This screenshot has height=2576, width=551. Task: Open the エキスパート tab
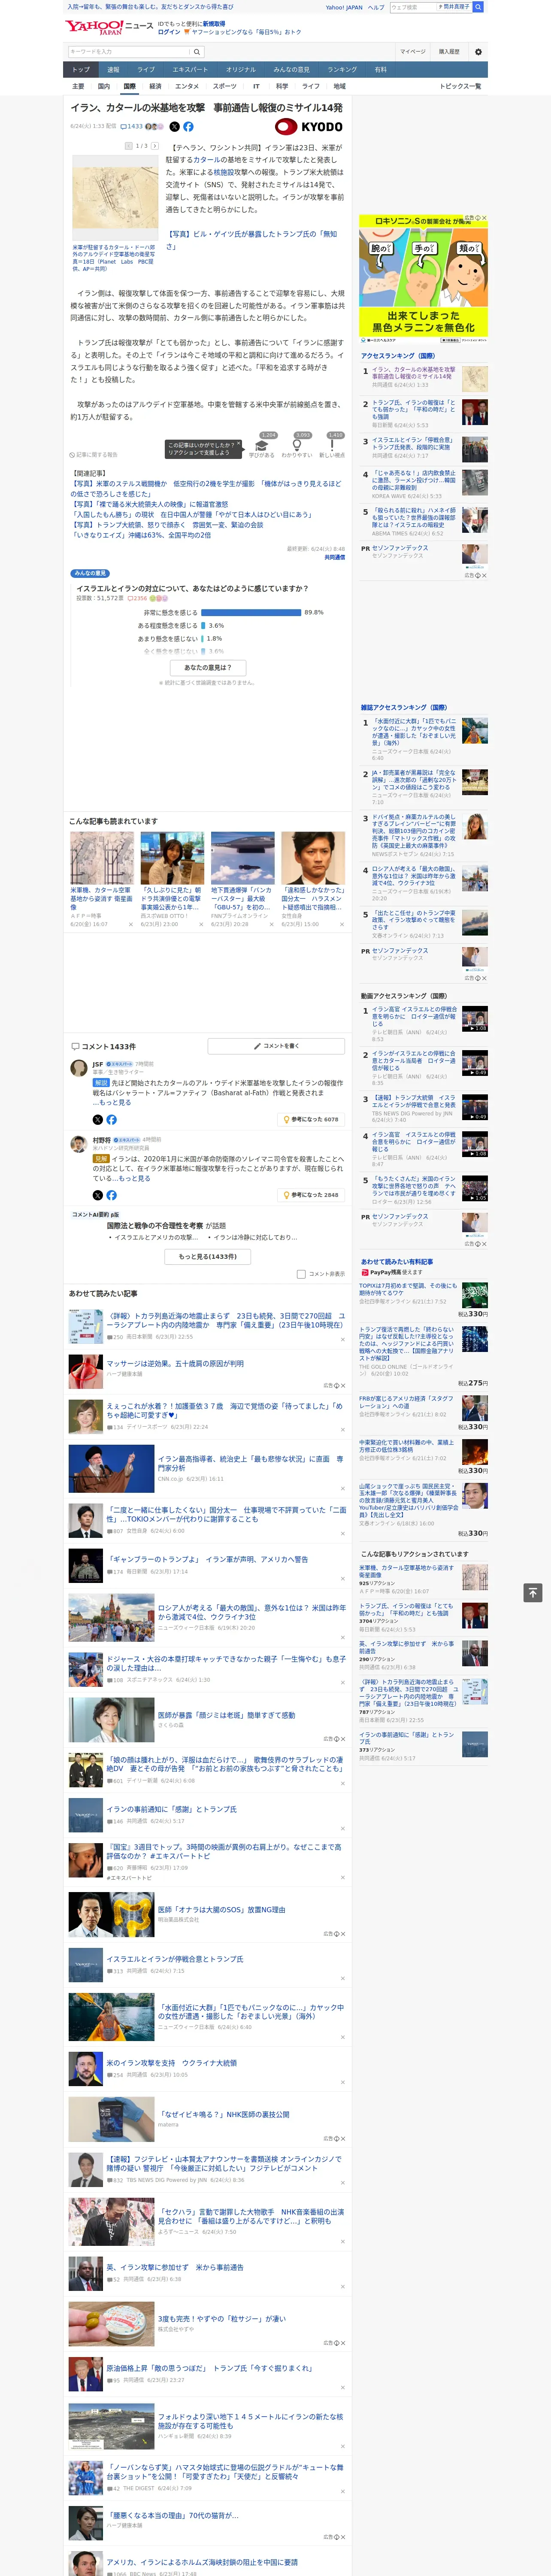[x=190, y=70]
